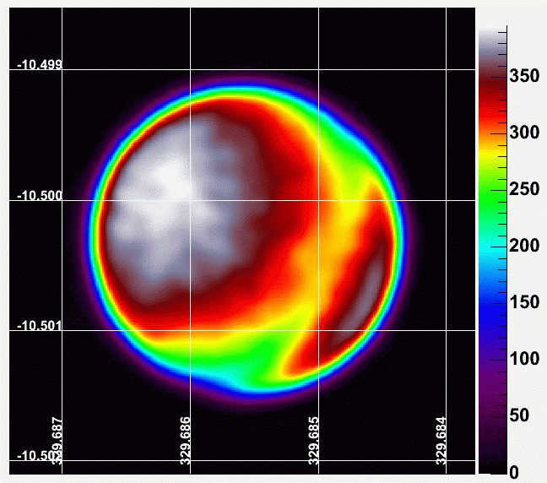Click the 250 tick label on color scale
This screenshot has width=547, height=483.
[x=524, y=190]
